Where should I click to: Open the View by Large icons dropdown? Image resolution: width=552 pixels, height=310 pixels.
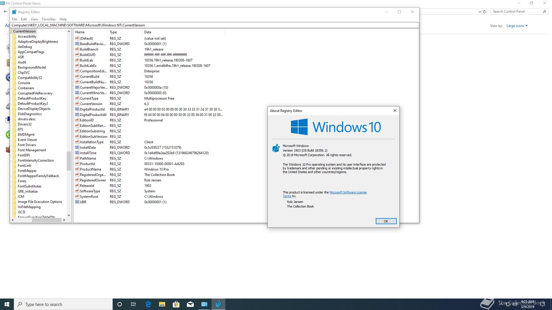click(517, 26)
